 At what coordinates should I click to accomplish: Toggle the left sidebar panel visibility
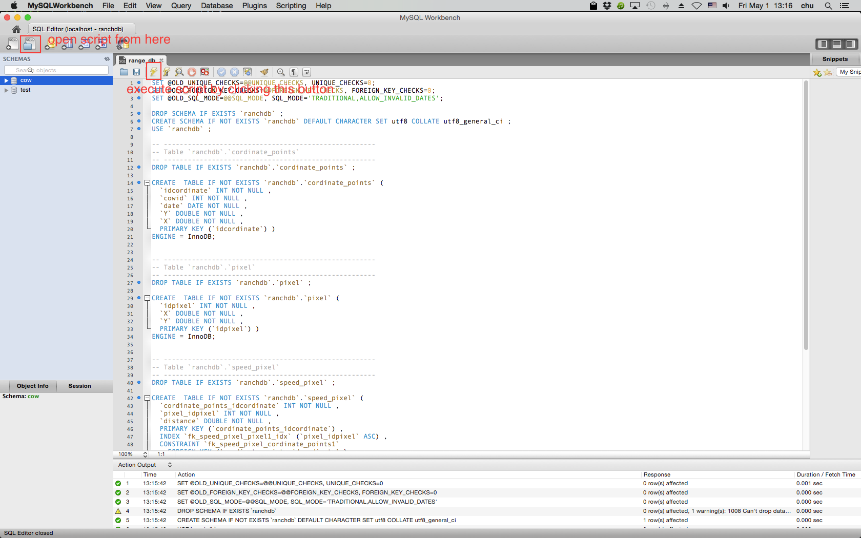[823, 44]
